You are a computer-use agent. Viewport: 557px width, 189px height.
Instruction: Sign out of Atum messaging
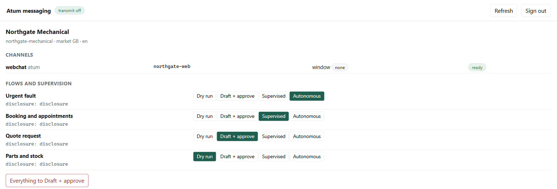click(536, 11)
